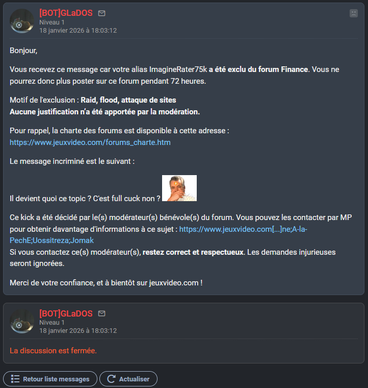
Task: Click the list icon in Retour liste messages
Action: point(15,379)
